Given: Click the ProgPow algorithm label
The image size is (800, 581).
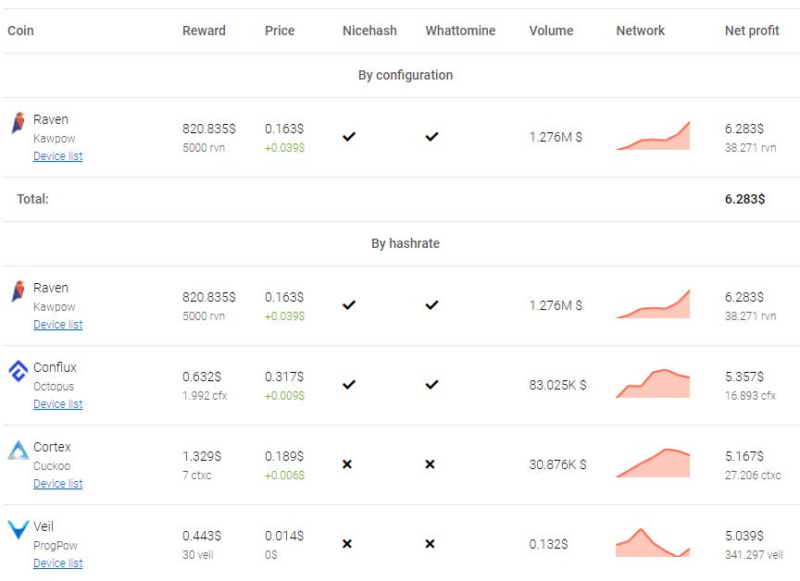Looking at the screenshot, I should 56,545.
